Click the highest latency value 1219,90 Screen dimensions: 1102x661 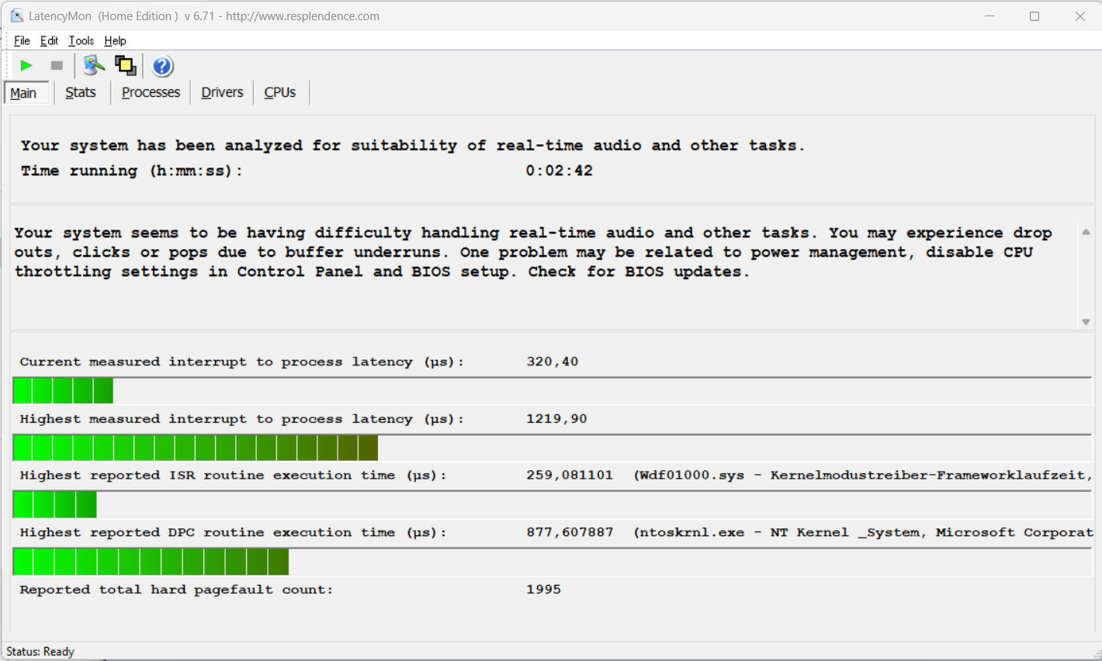(x=556, y=419)
